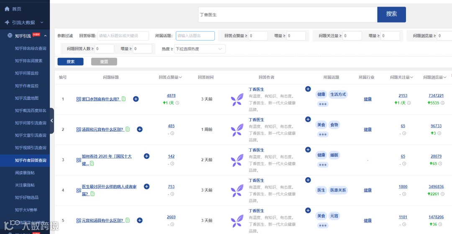This screenshot has height=234, width=452.
Task: Click QR icon before 漱口水到底有什么用
Action: pyautogui.click(x=79, y=99)
